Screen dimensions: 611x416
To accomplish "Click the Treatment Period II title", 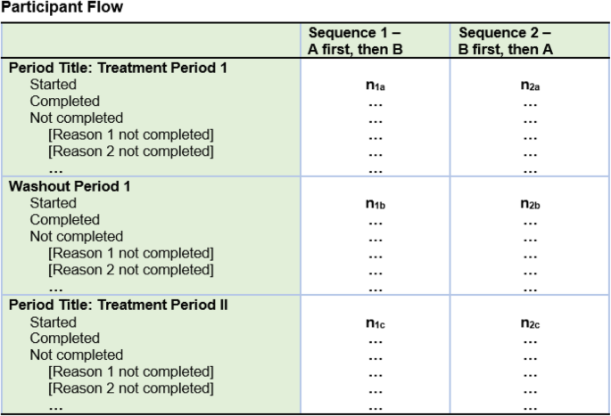I will click(119, 306).
